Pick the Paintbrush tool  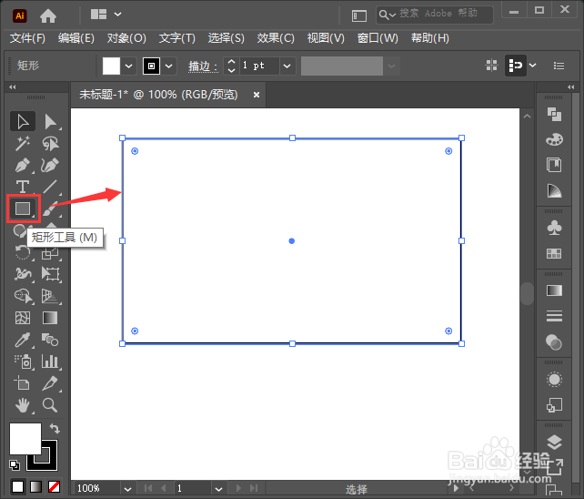tap(51, 209)
